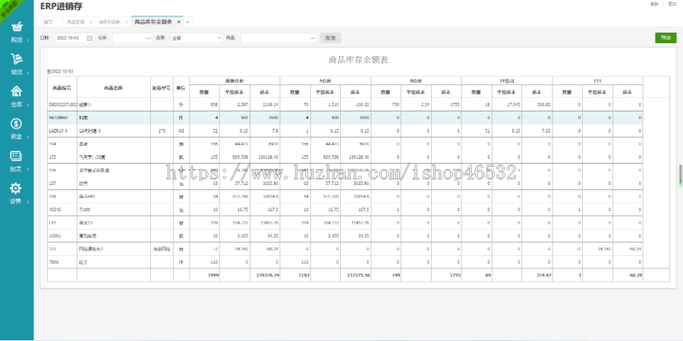Click the vertical scrollbar on right edge
Screen dimensions: 683x341
pyautogui.click(x=679, y=174)
